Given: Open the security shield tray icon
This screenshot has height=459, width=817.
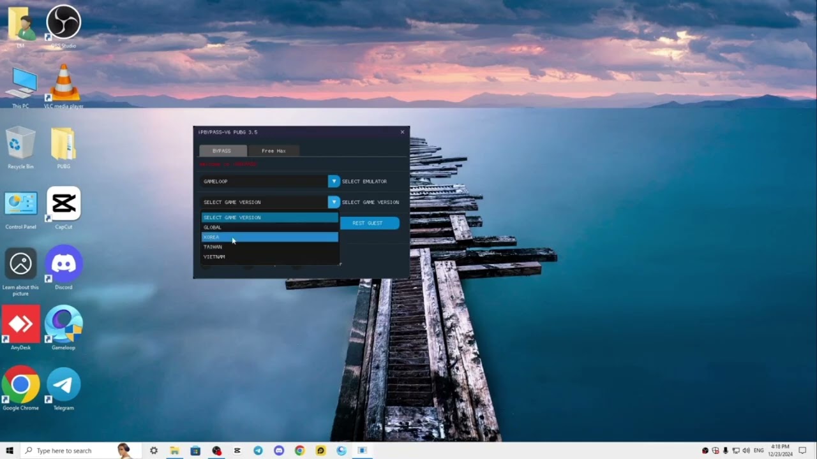Looking at the screenshot, I should pyautogui.click(x=716, y=451).
